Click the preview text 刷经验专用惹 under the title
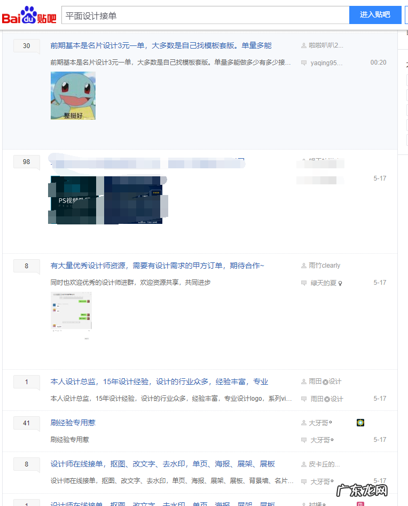This screenshot has width=408, height=506. coord(69,440)
